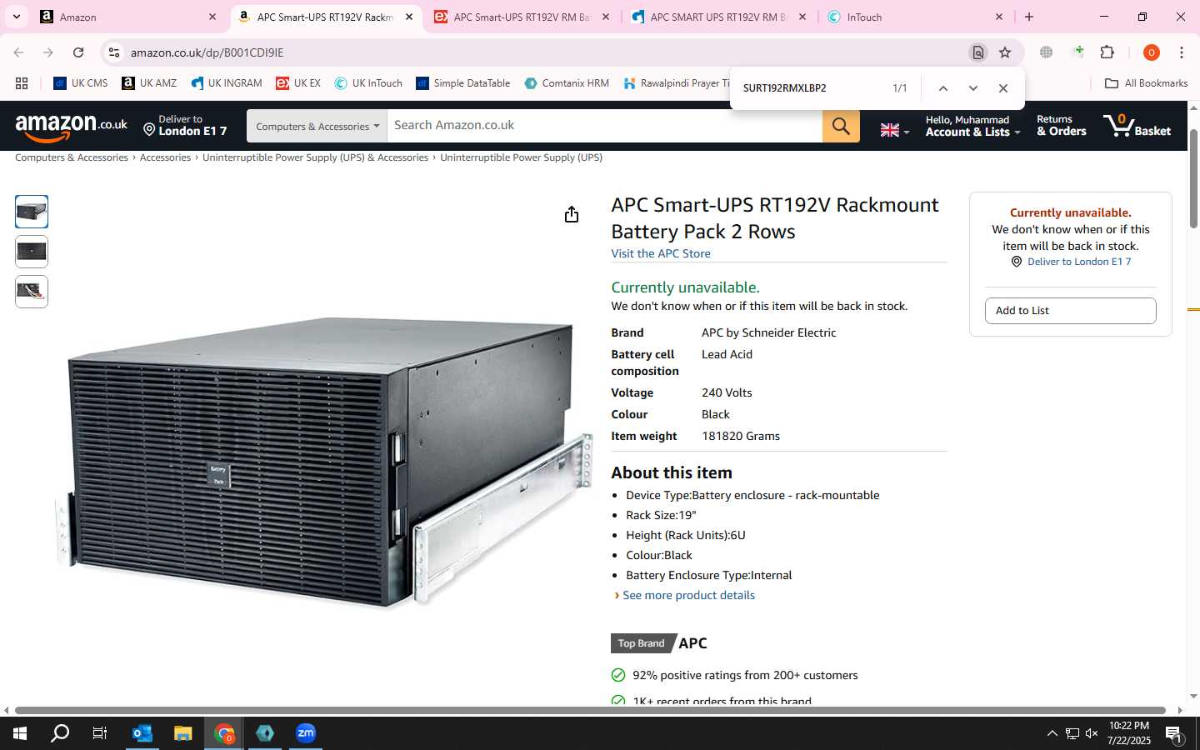
Task: Click the address bar URL
Action: [x=207, y=52]
